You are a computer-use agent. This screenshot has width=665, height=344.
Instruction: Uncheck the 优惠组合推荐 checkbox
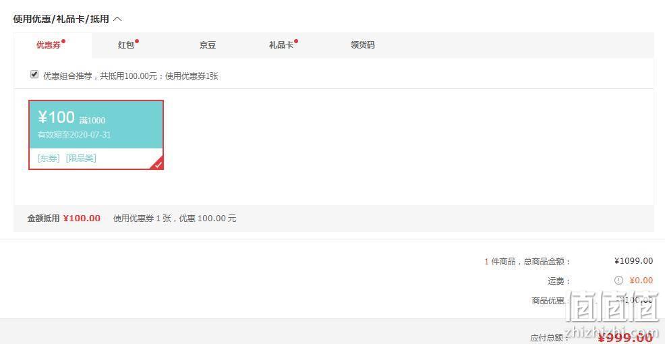34,75
